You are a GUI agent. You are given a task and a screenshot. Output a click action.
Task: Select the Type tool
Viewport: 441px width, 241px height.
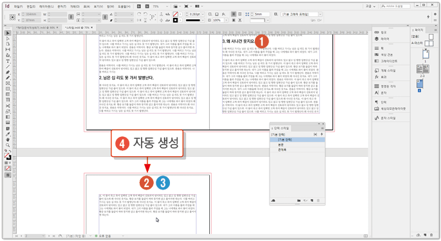click(x=8, y=61)
